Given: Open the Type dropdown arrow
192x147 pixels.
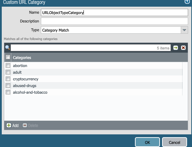Looking at the screenshot, I should pos(184,30).
